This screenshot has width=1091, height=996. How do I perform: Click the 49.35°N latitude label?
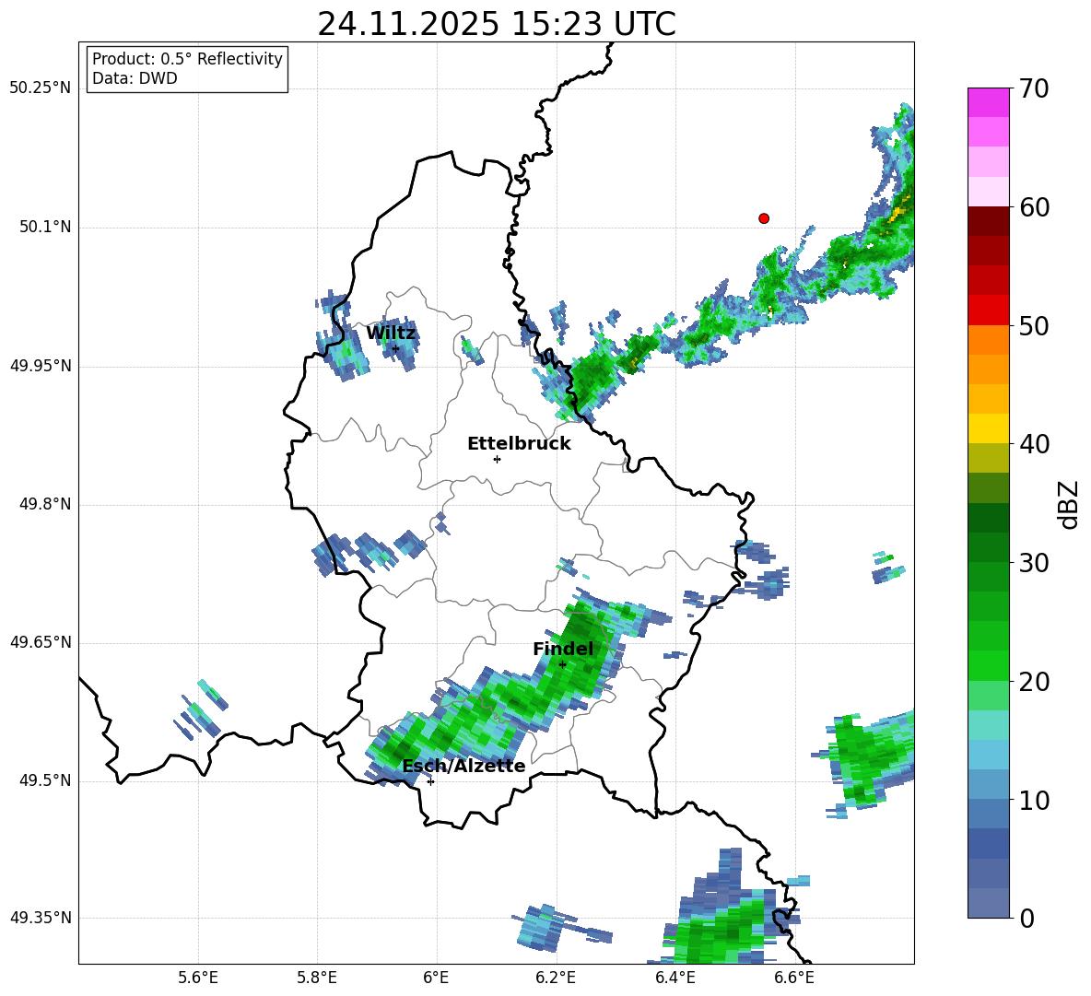pos(41,918)
